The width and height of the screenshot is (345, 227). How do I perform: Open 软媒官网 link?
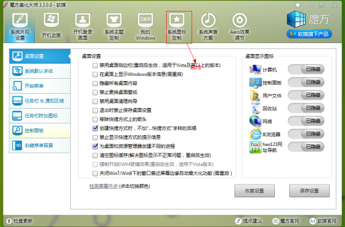click(323, 221)
